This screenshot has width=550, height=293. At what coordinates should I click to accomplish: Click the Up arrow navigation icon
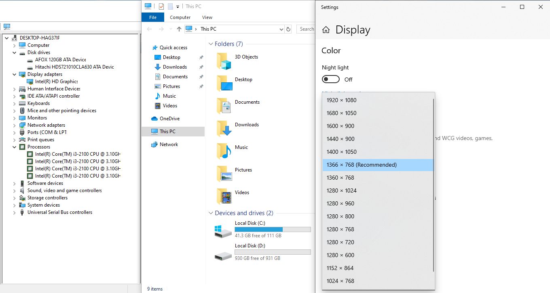coord(179,29)
